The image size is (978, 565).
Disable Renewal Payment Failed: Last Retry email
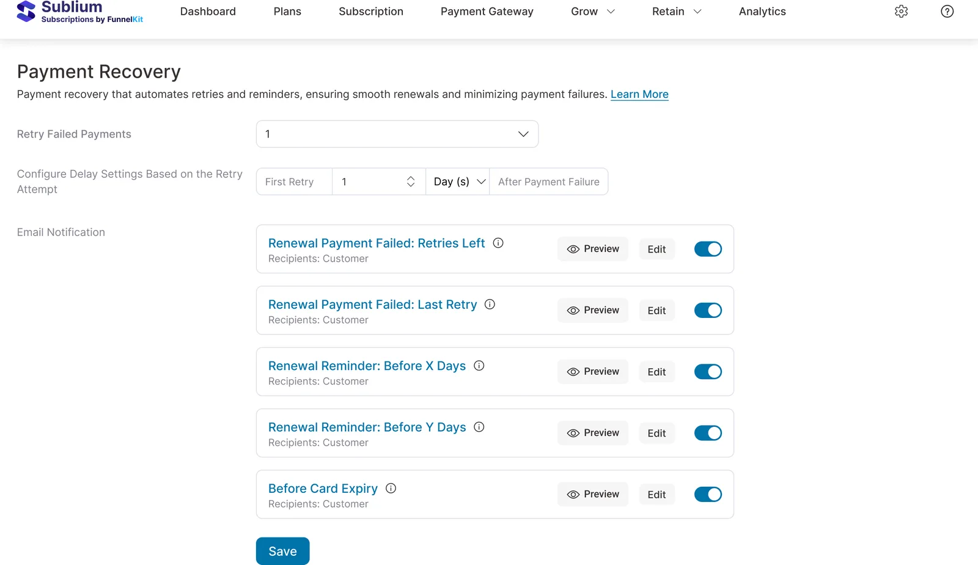pyautogui.click(x=708, y=310)
